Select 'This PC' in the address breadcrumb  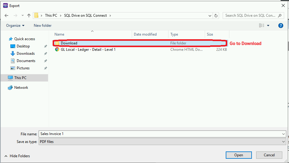tap(51, 16)
